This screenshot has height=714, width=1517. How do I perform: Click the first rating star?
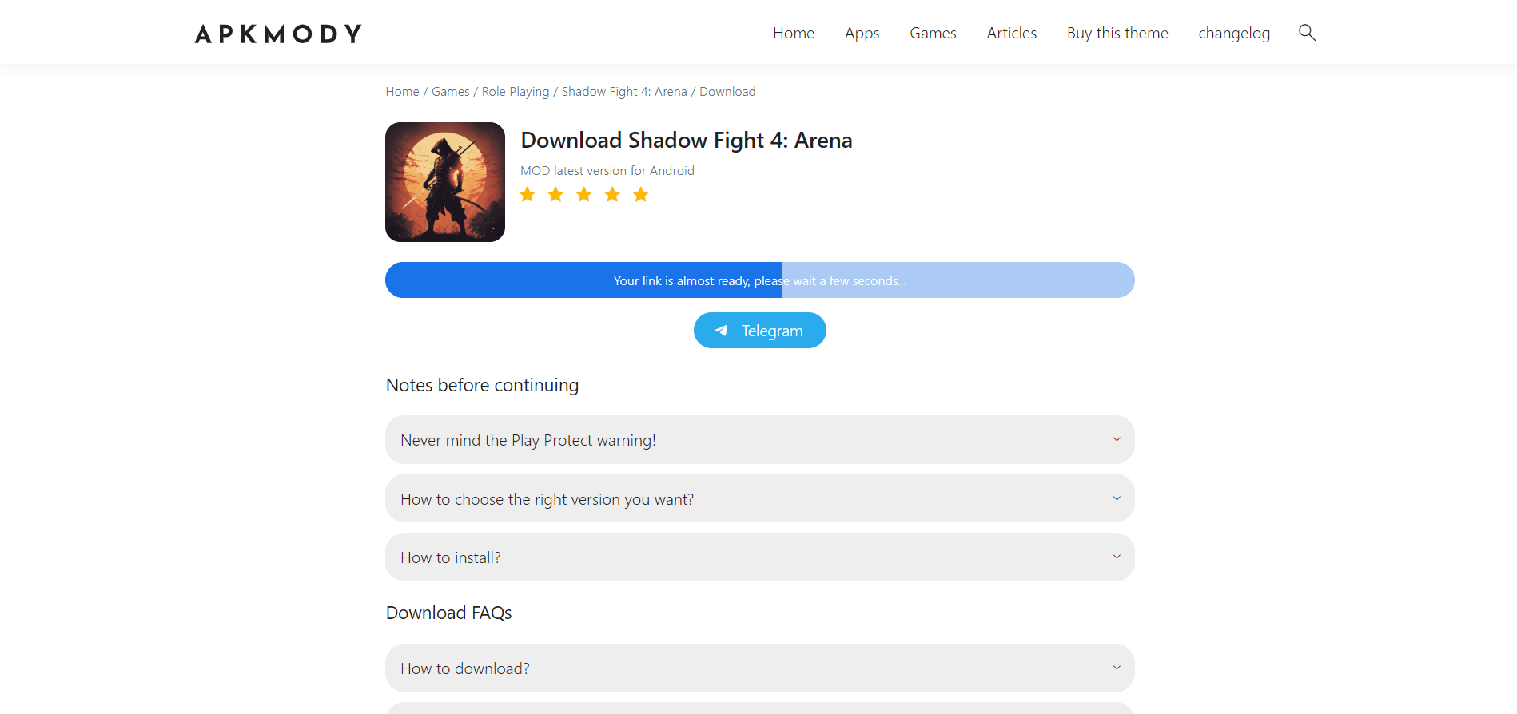coord(528,195)
